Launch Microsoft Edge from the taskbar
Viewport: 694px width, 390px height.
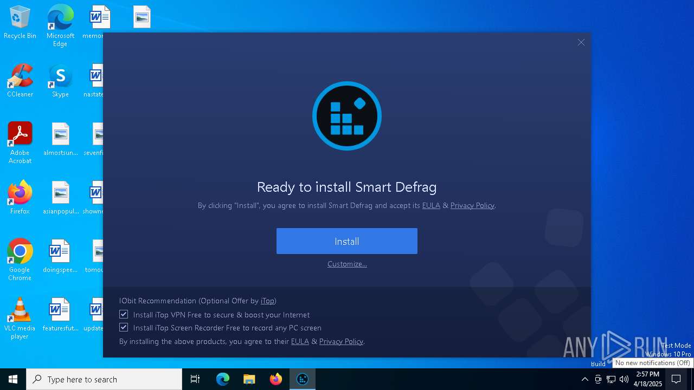coord(223,379)
